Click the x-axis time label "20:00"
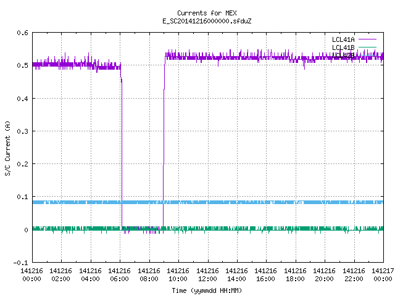Image resolution: width=395 pixels, height=296 pixels. (x=324, y=279)
